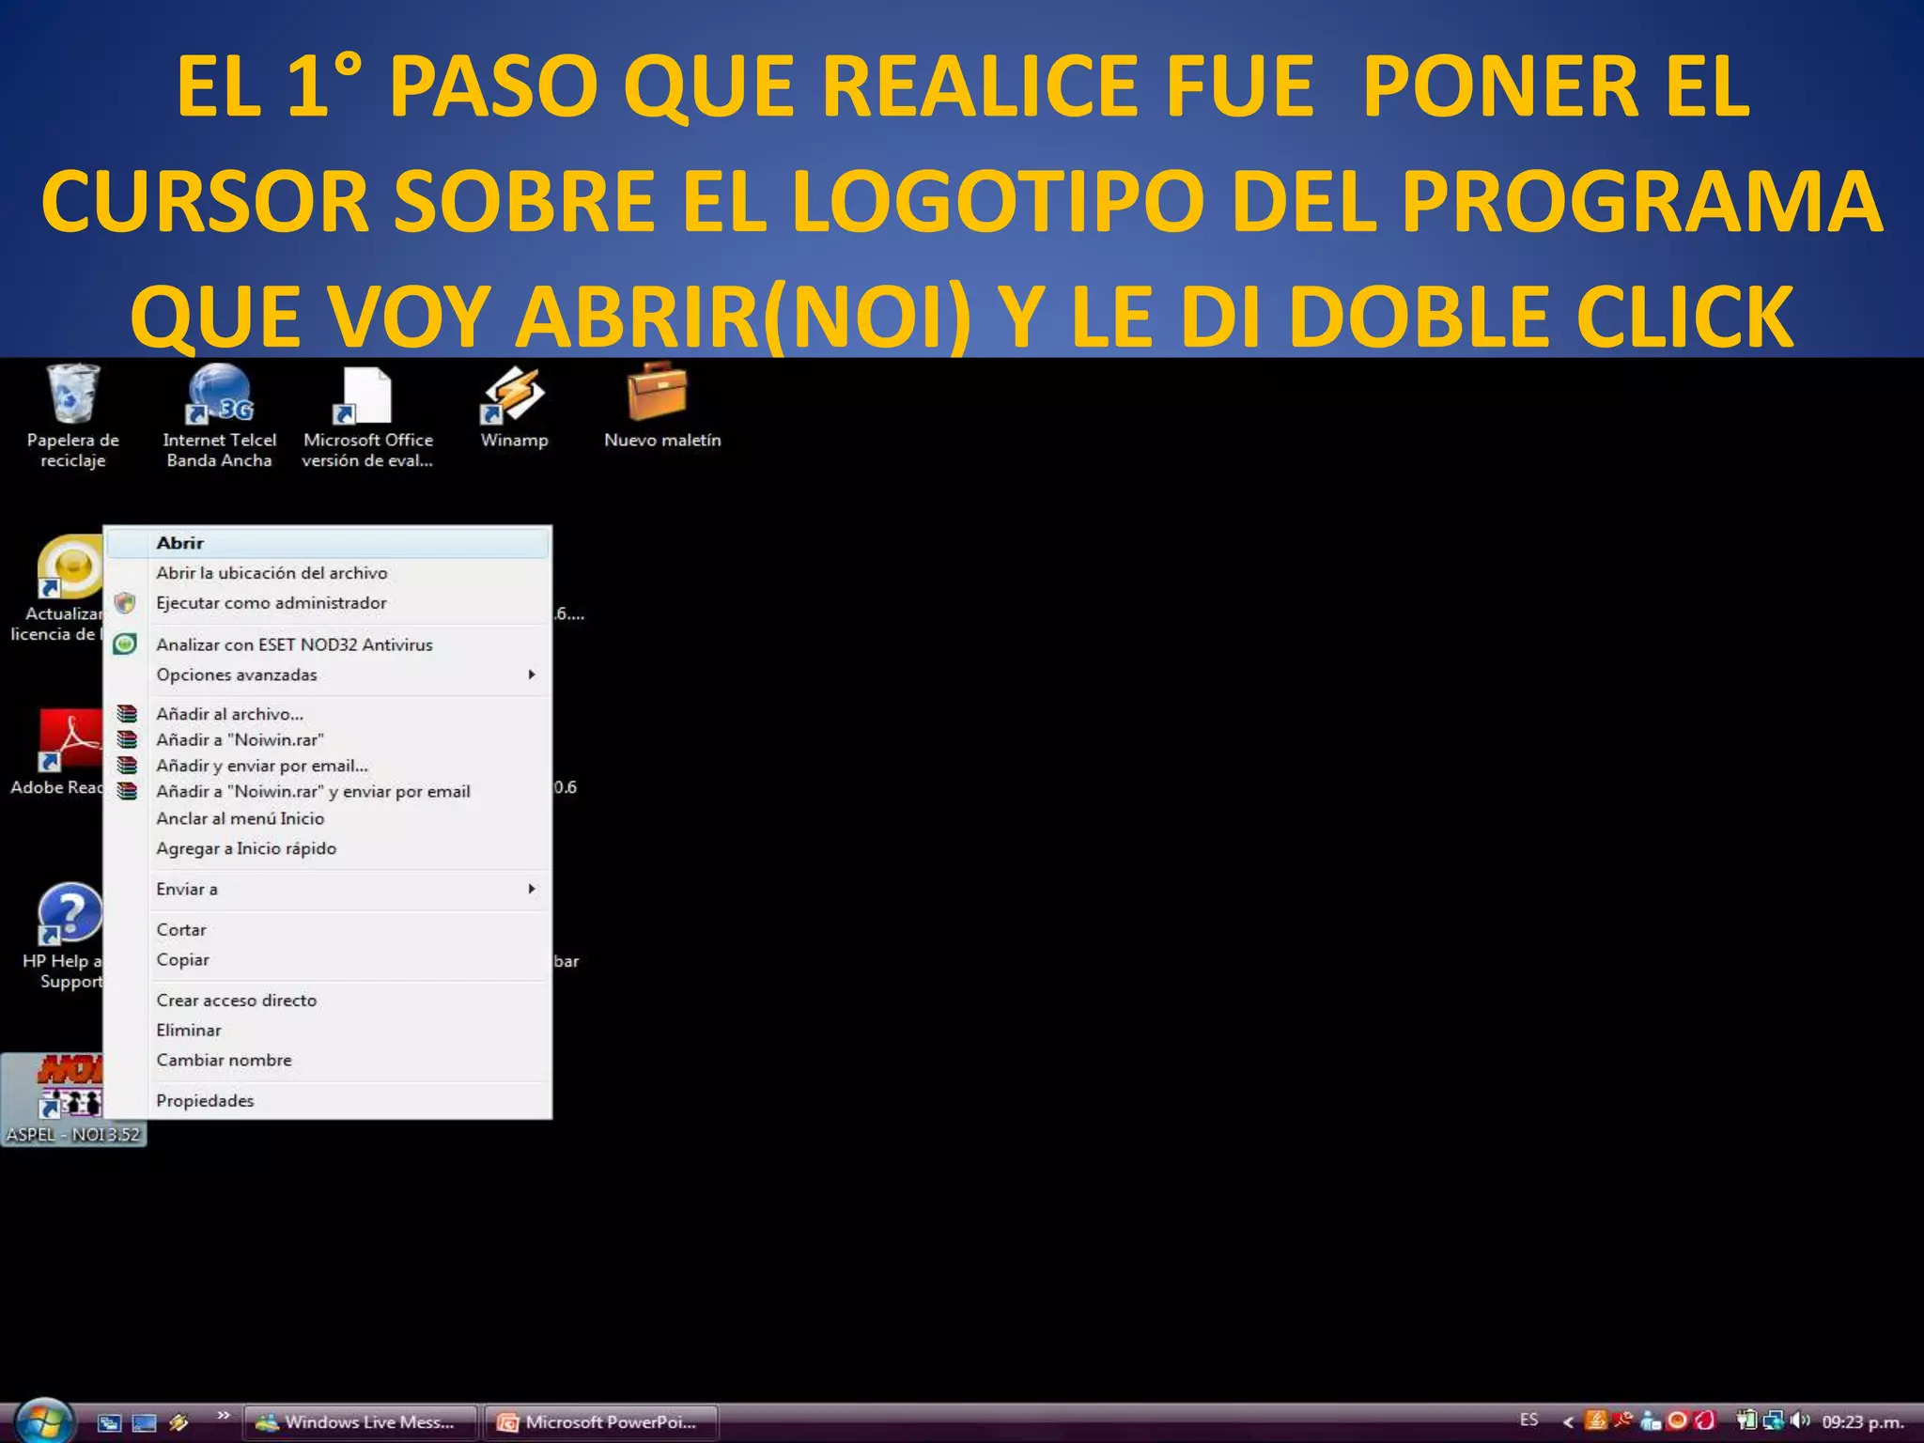Click Analizar con ESET NOD32 Antivirus
The height and width of the screenshot is (1443, 1924).
(x=294, y=644)
